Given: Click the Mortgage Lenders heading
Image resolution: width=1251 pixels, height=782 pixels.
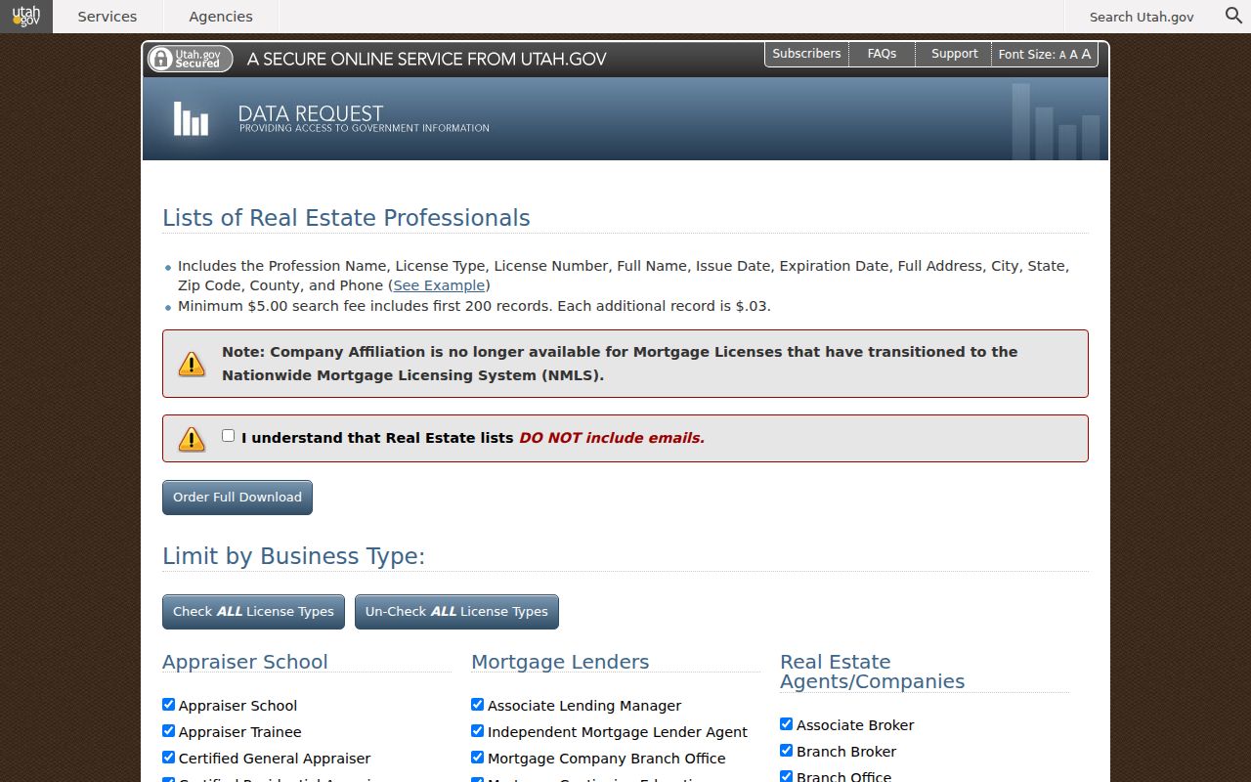Looking at the screenshot, I should point(560,662).
